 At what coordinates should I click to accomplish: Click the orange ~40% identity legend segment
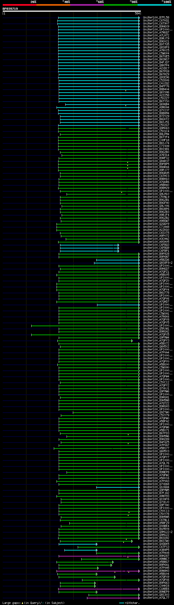(x=53, y=5)
